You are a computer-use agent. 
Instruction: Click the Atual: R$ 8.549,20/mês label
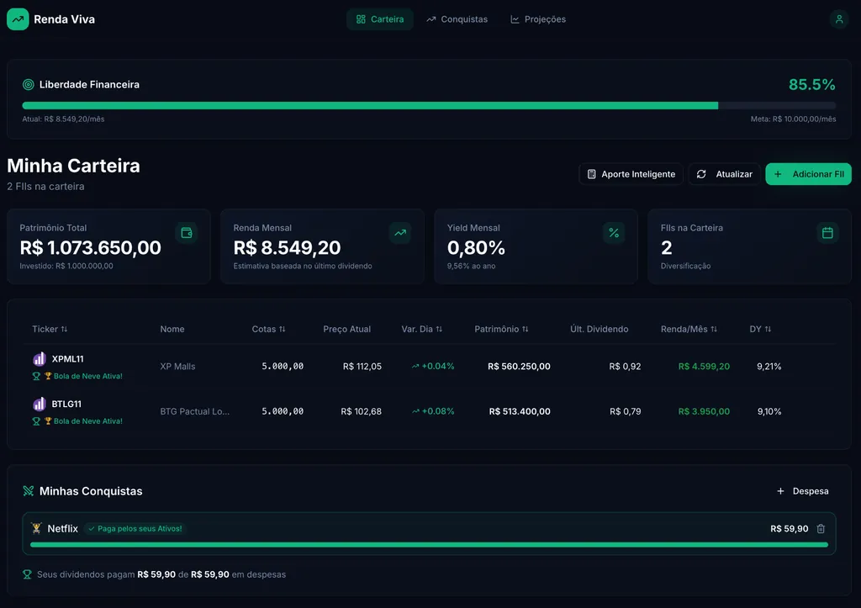pyautogui.click(x=63, y=119)
